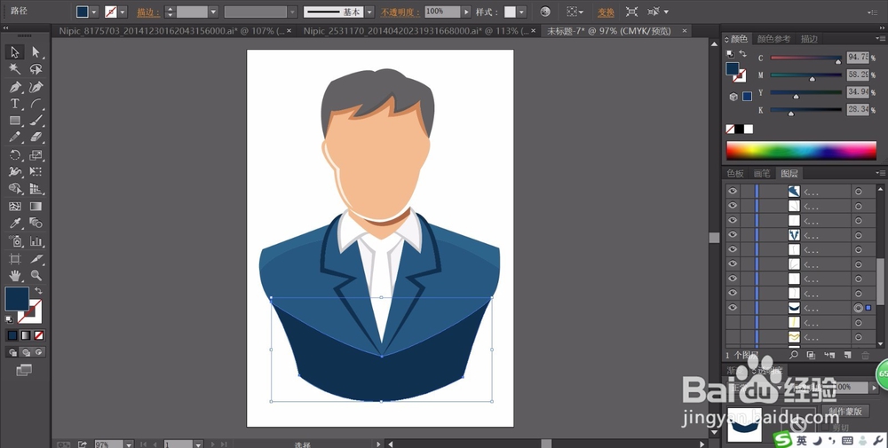Viewport: 888px width, 448px height.
Task: Select the Magic Wand tool
Action: click(15, 69)
